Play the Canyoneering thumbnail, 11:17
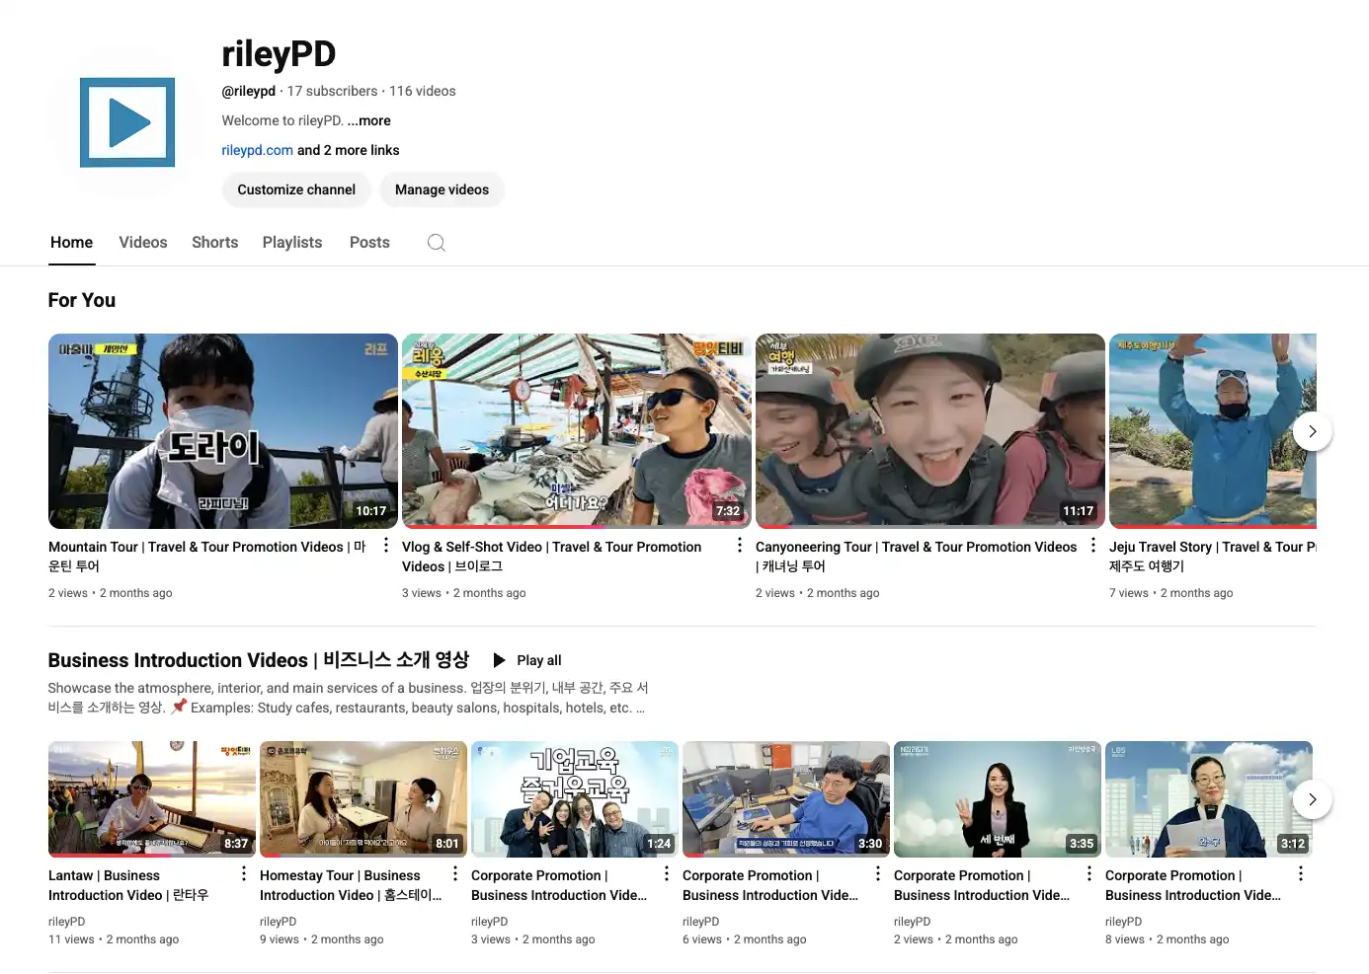The width and height of the screenshot is (1369, 974). [930, 431]
